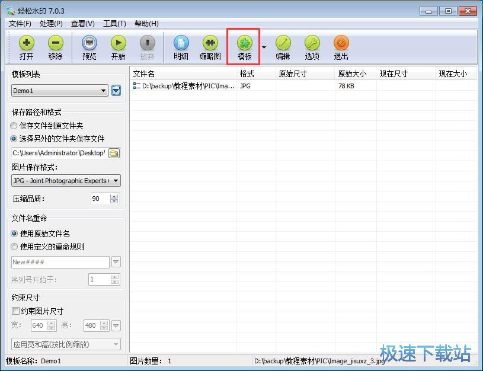Click status bar text 模板名称: Demo1
Image resolution: width=483 pixels, height=371 pixels.
33,361
